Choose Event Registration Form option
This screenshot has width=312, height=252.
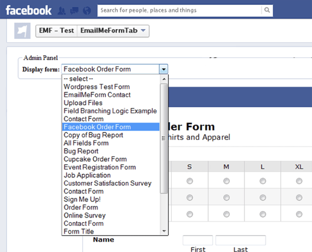pyautogui.click(x=111, y=167)
